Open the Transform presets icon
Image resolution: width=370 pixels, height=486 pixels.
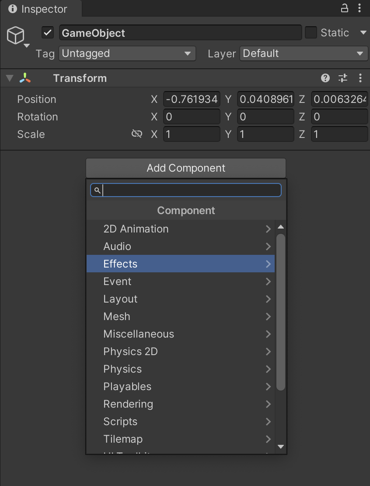coord(343,78)
